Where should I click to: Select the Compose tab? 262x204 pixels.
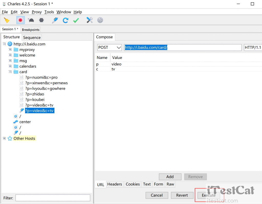click(x=104, y=37)
